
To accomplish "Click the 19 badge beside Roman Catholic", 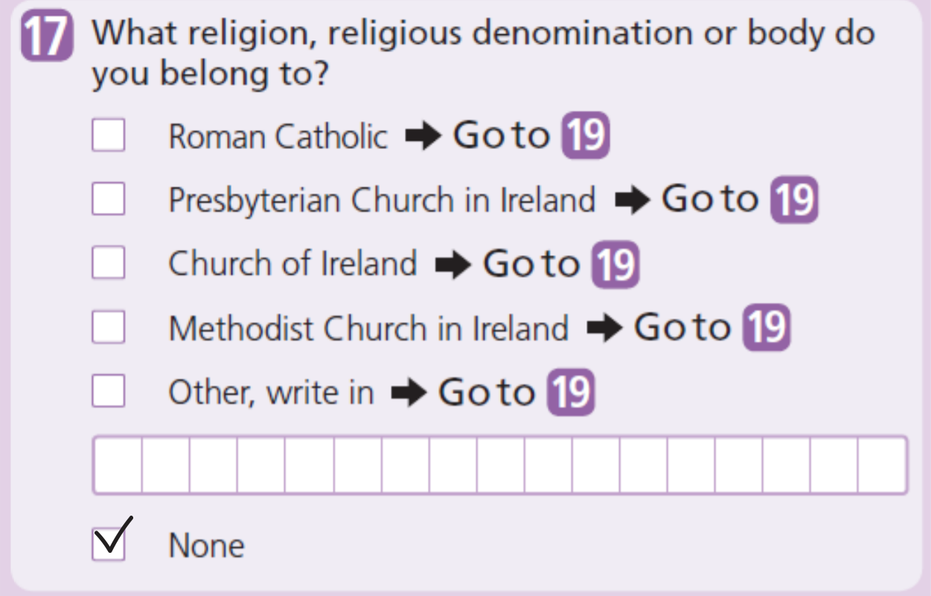I will (586, 137).
